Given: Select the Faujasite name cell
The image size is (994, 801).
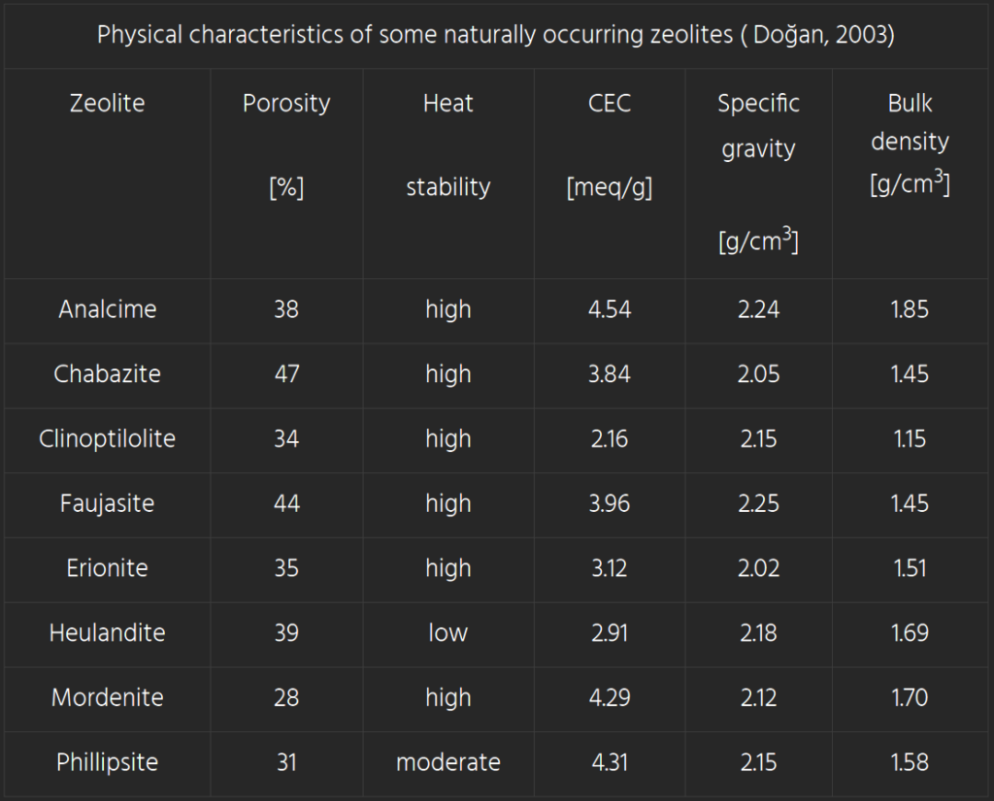Looking at the screenshot, I should point(107,503).
